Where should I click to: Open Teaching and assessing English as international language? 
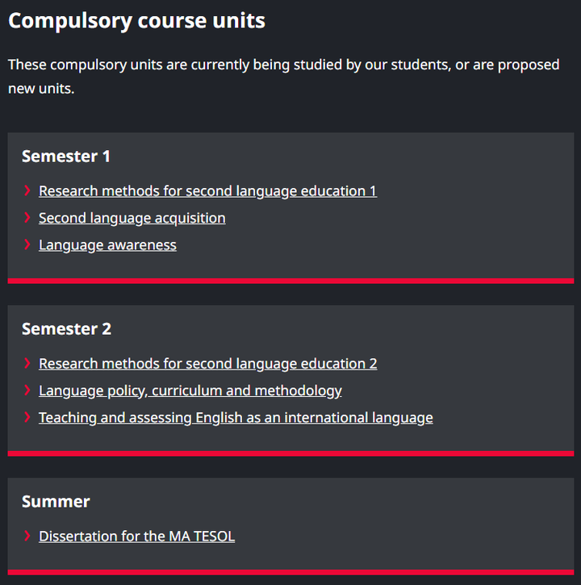[x=236, y=417]
